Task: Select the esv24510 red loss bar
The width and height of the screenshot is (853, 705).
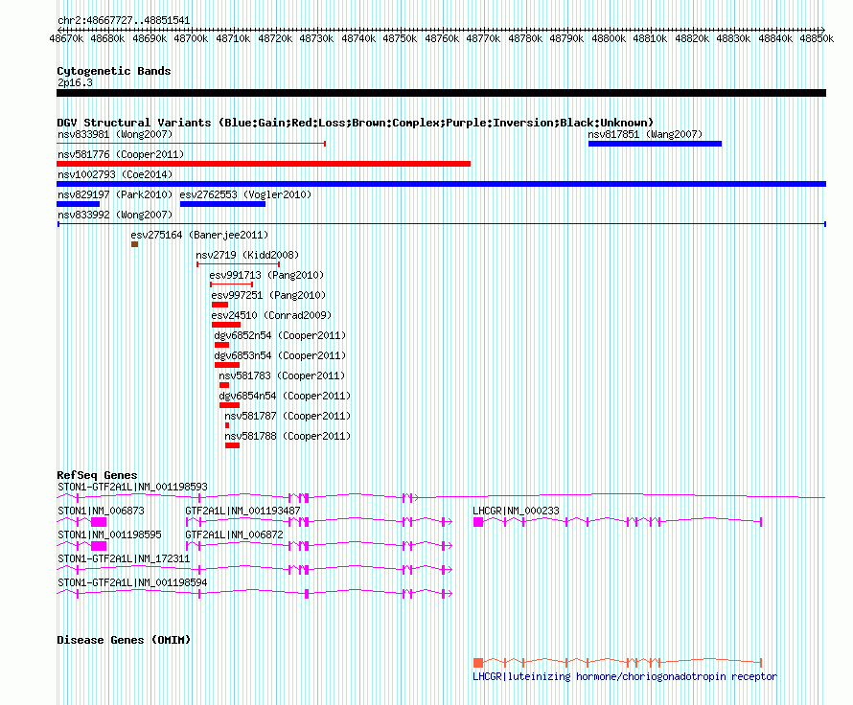Action: coord(226,325)
